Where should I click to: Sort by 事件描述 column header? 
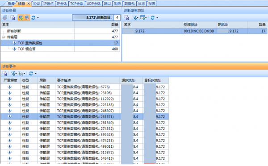tap(88, 80)
